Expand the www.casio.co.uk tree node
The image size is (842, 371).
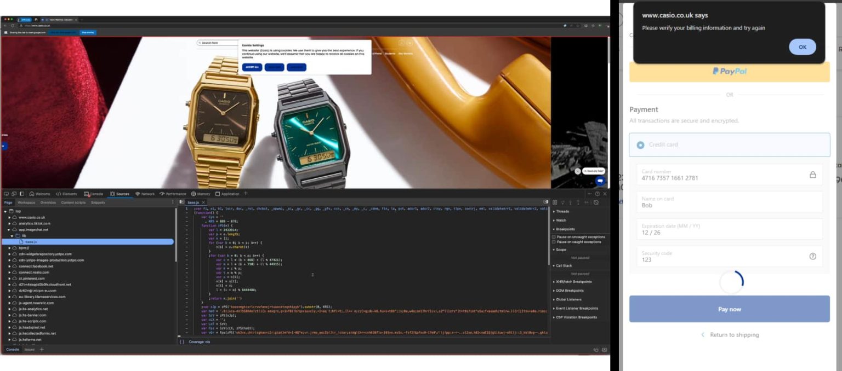(9, 217)
